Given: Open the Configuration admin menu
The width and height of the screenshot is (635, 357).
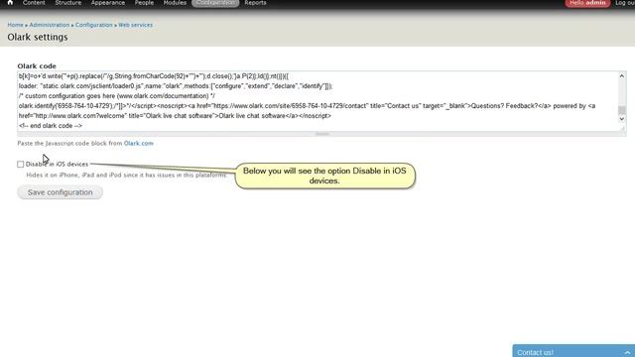Looking at the screenshot, I should [x=215, y=3].
